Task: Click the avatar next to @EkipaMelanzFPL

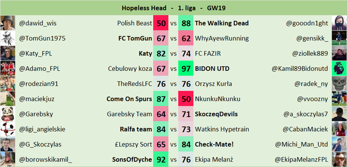Action: click(x=339, y=159)
